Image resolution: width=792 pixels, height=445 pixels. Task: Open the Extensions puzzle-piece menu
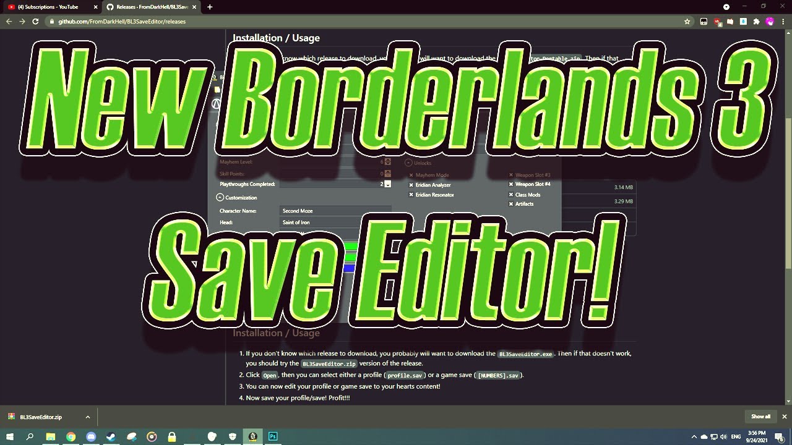point(756,21)
